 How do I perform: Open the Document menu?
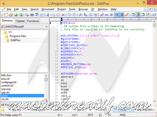point(48,9)
